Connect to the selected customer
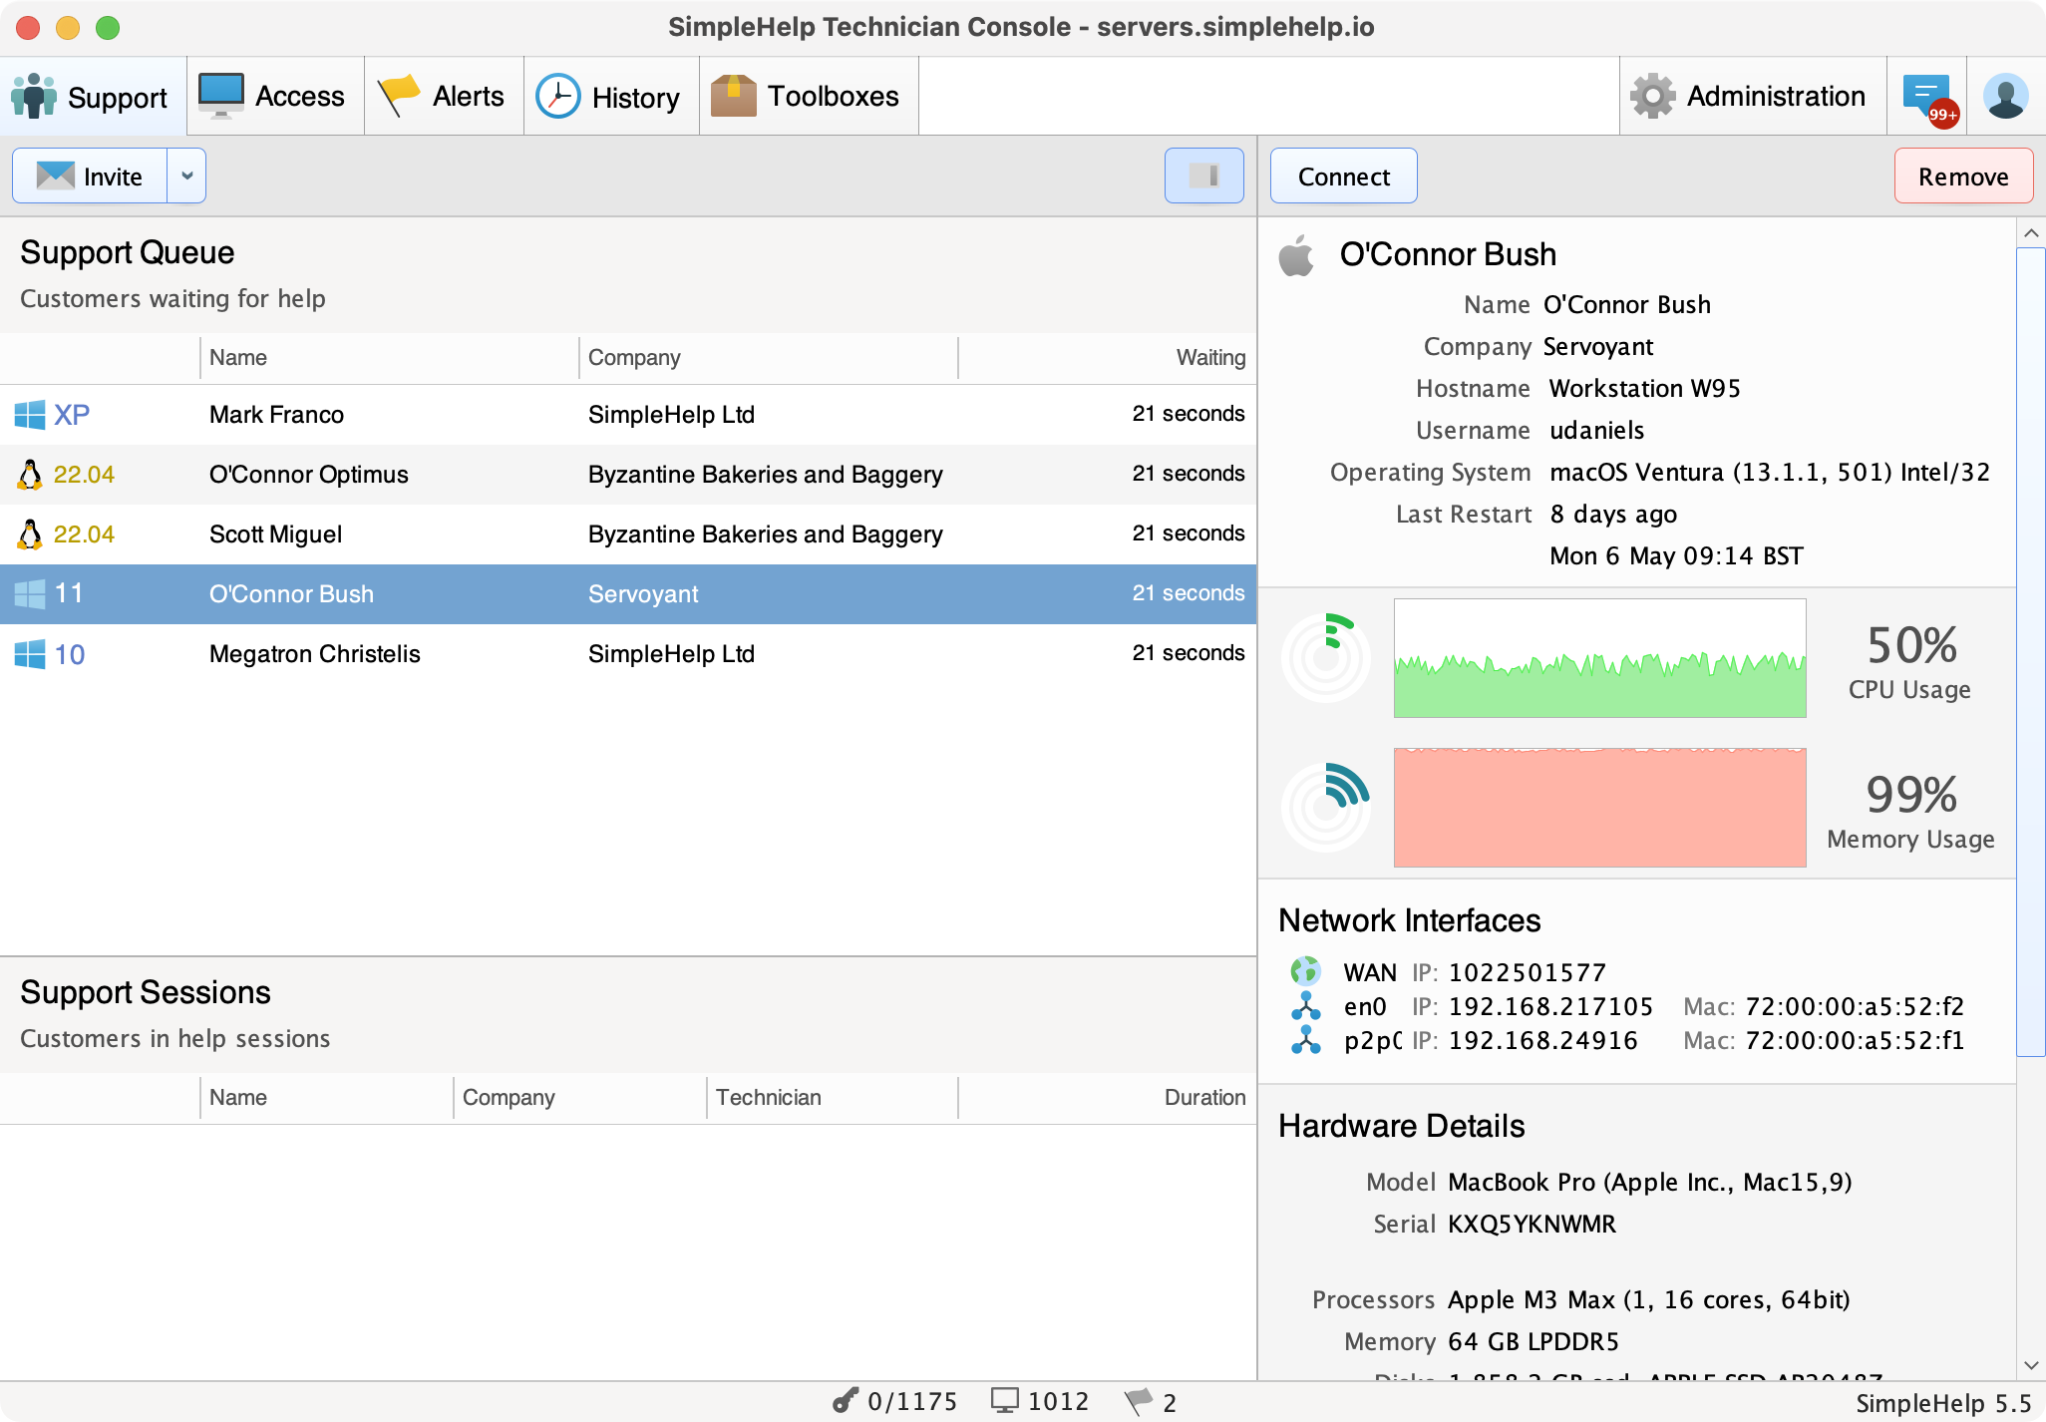Image resolution: width=2046 pixels, height=1422 pixels. (x=1343, y=177)
